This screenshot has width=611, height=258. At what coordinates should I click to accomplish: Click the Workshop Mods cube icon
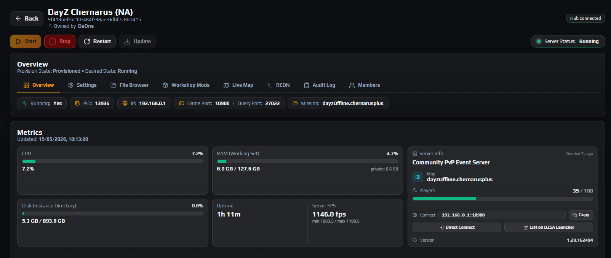pyautogui.click(x=165, y=85)
